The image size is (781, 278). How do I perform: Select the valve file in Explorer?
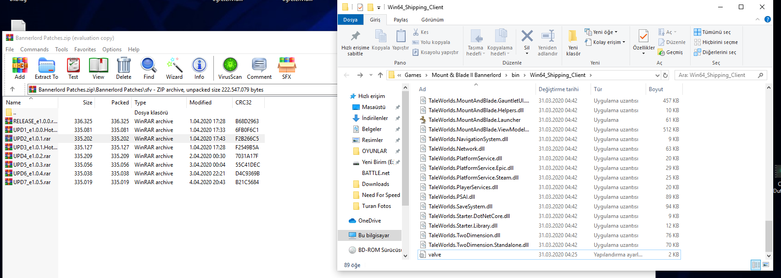(549, 255)
